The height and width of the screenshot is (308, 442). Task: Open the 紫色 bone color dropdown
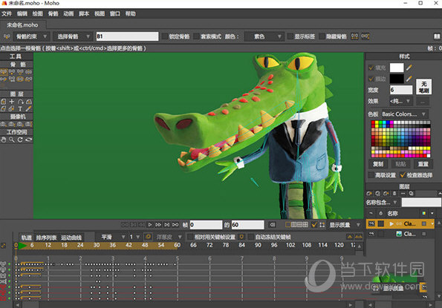coord(264,36)
